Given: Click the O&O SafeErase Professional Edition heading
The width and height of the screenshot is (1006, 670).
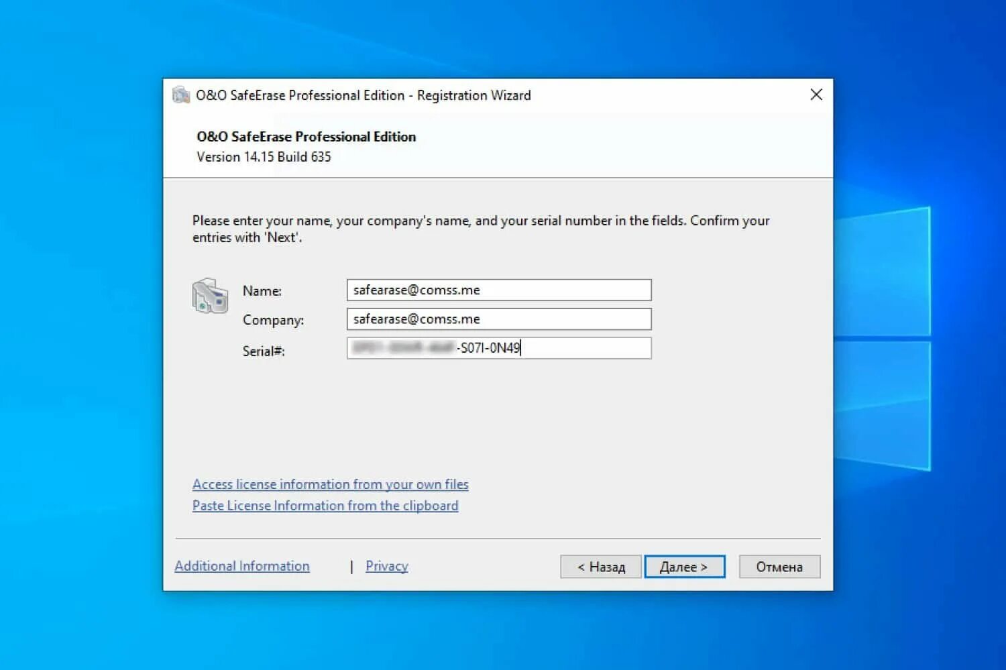Looking at the screenshot, I should tap(306, 137).
